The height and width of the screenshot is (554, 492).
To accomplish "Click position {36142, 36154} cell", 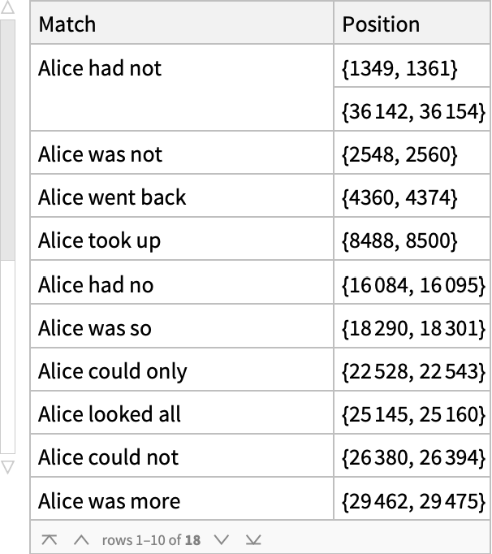I will click(x=413, y=111).
